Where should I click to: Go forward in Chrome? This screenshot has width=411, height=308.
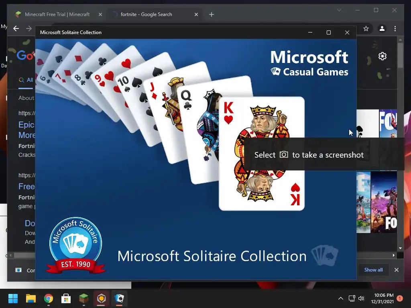29,28
